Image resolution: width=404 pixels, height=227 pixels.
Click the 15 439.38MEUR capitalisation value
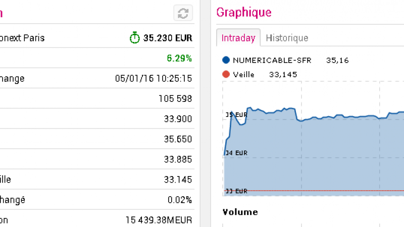point(159,220)
